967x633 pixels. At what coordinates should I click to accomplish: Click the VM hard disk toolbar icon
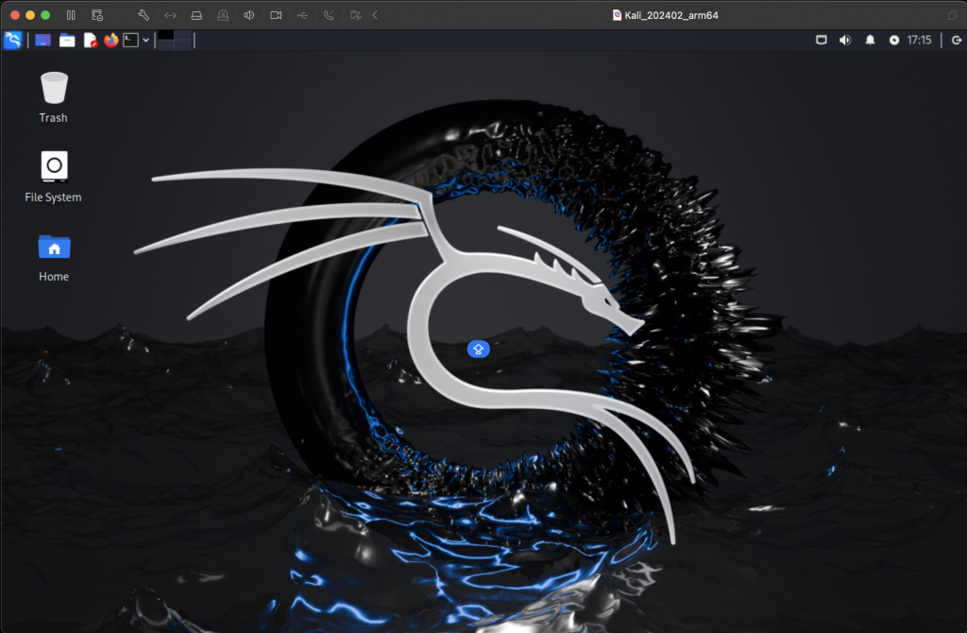click(x=196, y=15)
